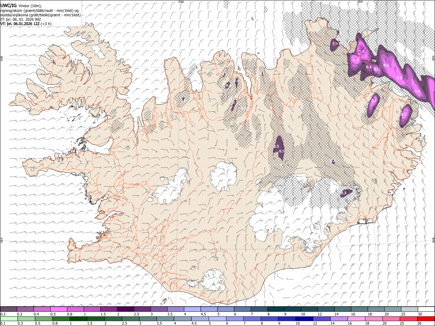Click the lower legend swatch starting at 2.5

(x=130, y=319)
